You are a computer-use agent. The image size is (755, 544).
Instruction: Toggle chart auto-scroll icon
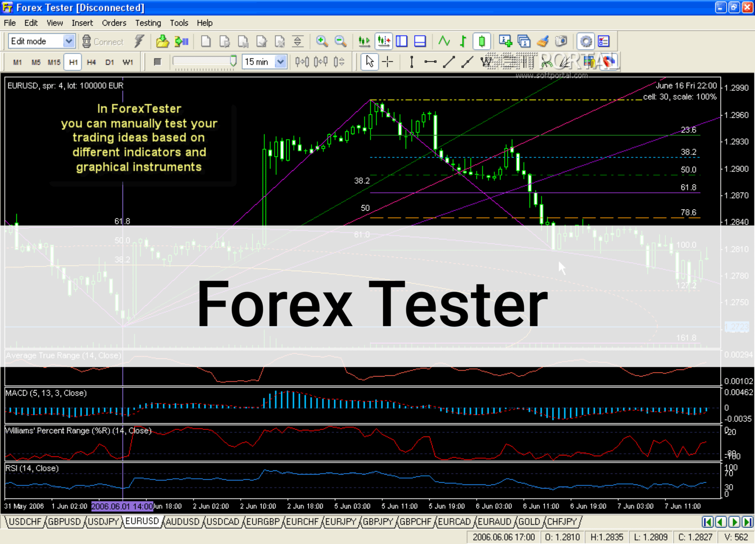point(364,42)
